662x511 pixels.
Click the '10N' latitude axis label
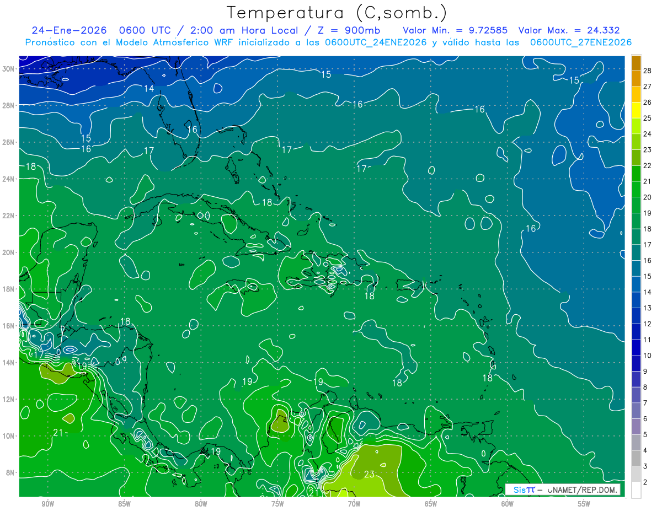tap(9, 436)
